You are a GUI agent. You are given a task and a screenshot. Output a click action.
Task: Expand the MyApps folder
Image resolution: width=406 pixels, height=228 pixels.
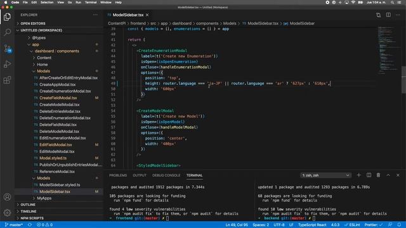(x=44, y=198)
